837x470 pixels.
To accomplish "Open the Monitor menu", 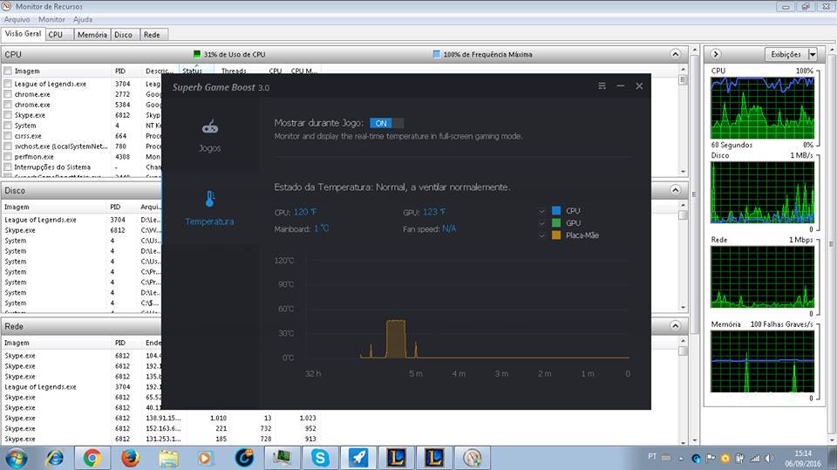I will tap(51, 19).
